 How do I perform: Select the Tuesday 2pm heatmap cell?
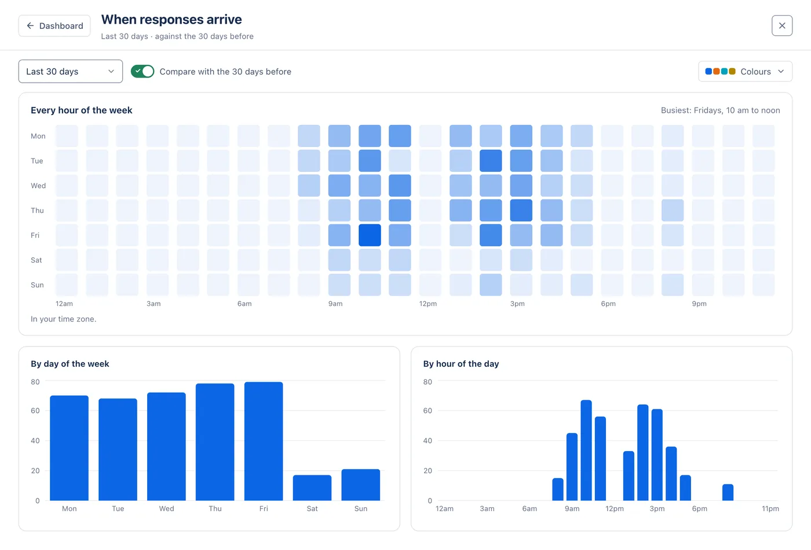tap(491, 161)
